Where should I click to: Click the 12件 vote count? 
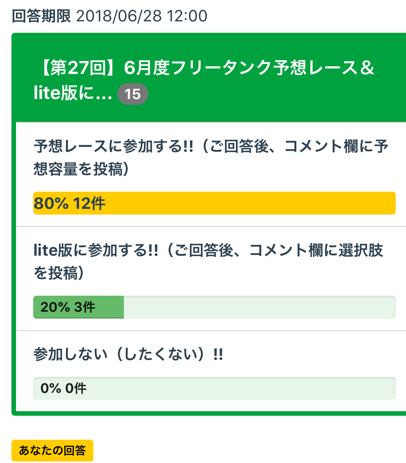[89, 203]
